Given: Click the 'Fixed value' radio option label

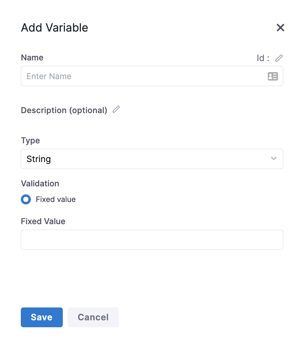Looking at the screenshot, I should coord(56,200).
